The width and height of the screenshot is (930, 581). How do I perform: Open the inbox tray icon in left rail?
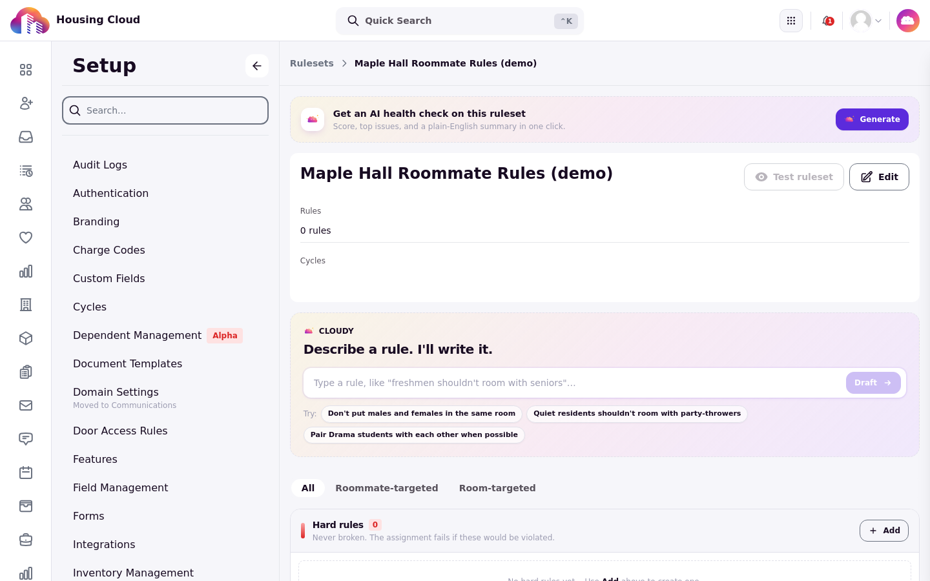click(x=26, y=137)
